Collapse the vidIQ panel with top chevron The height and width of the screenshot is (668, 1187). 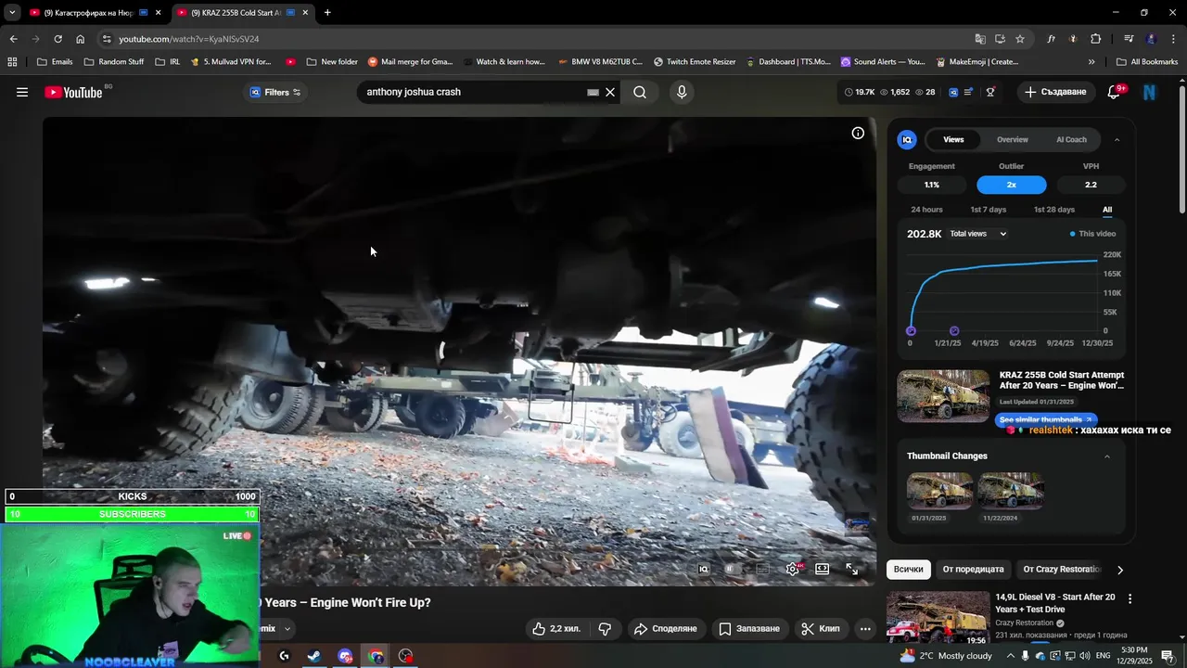click(x=1117, y=139)
